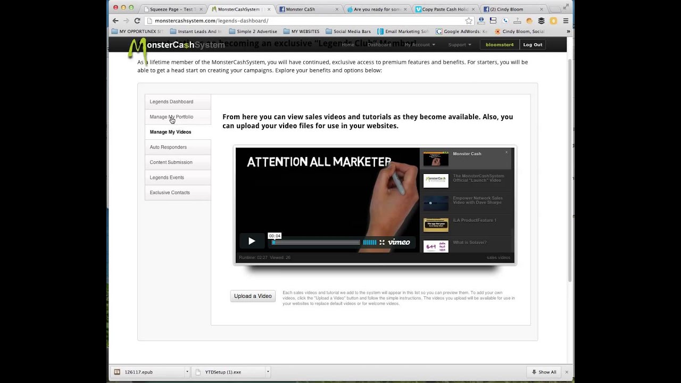Go forward using the browser arrow
The width and height of the screenshot is (681, 383).
126,21
